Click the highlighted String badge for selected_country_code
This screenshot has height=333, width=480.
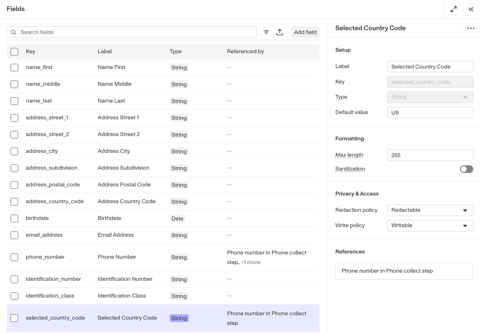click(179, 318)
